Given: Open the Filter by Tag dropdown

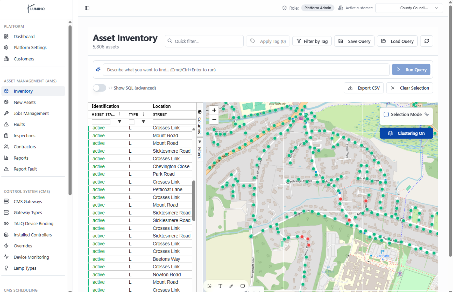Looking at the screenshot, I should click(312, 41).
